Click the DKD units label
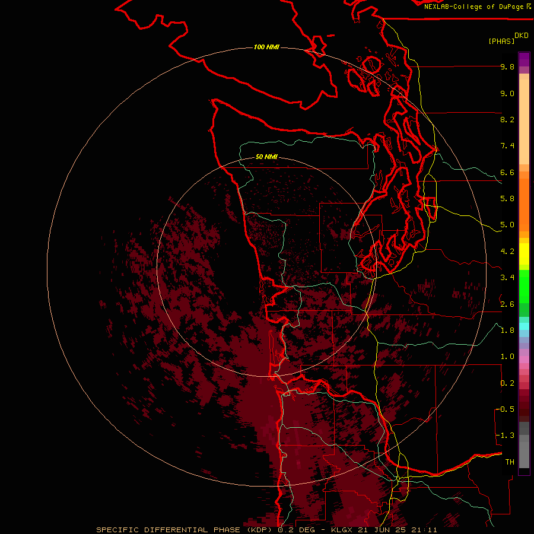The width and height of the screenshot is (534, 534). (x=522, y=36)
